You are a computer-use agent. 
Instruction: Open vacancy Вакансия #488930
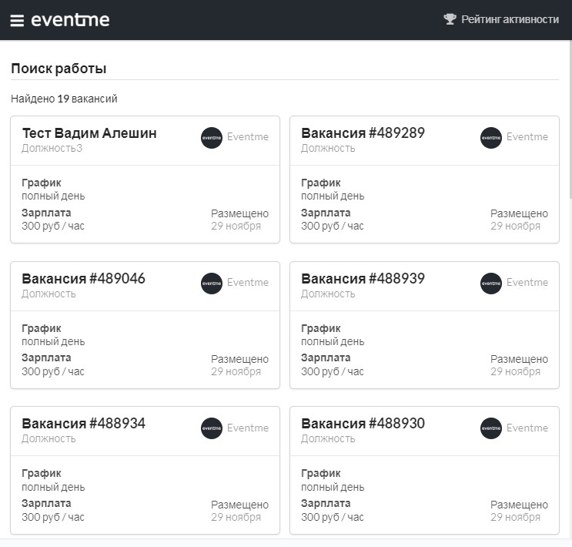(x=363, y=424)
